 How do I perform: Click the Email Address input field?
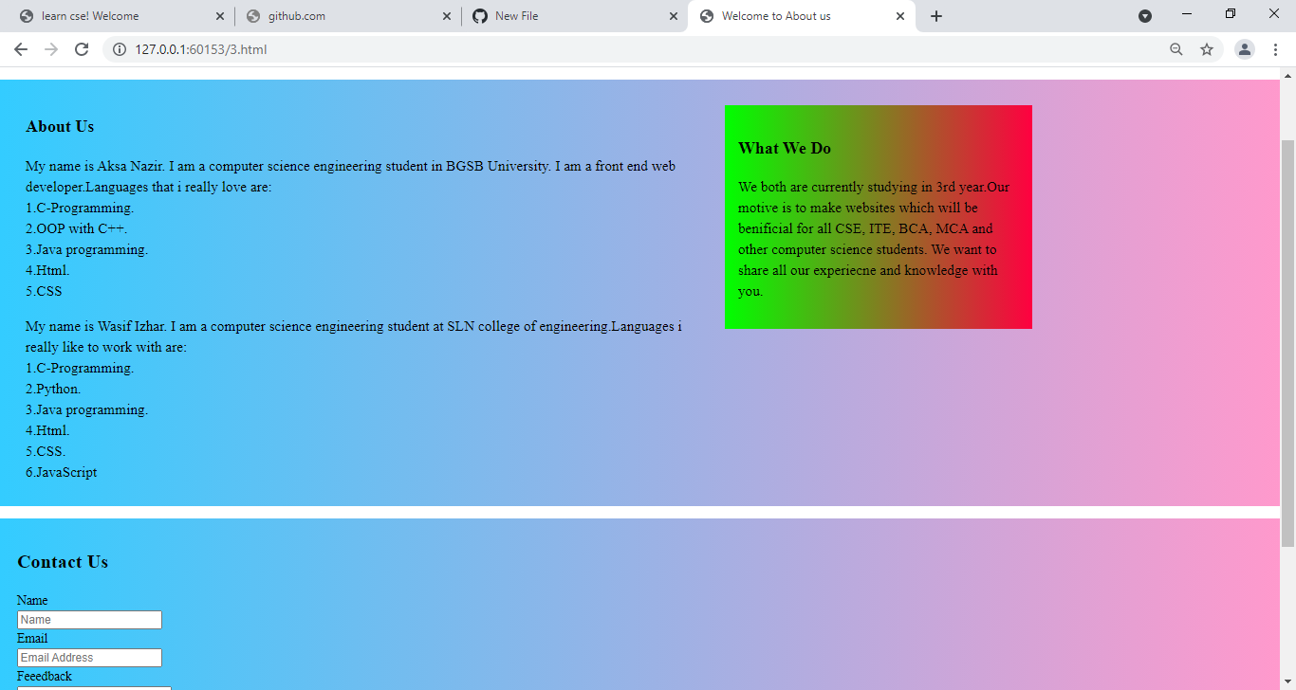89,657
